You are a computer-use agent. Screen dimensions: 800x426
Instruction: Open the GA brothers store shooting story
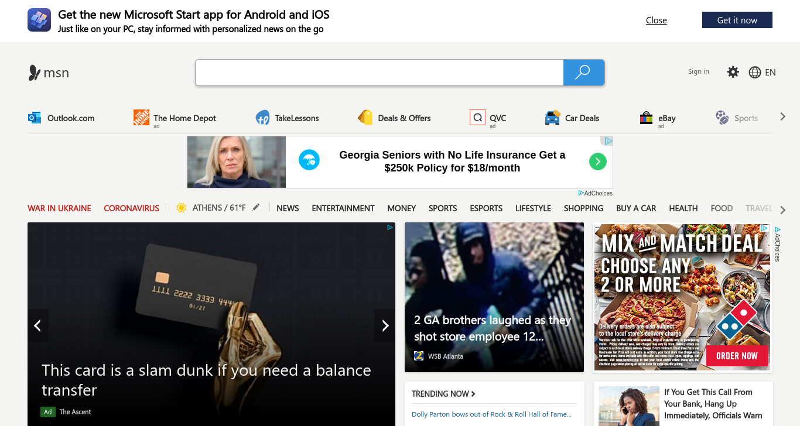coord(493,328)
